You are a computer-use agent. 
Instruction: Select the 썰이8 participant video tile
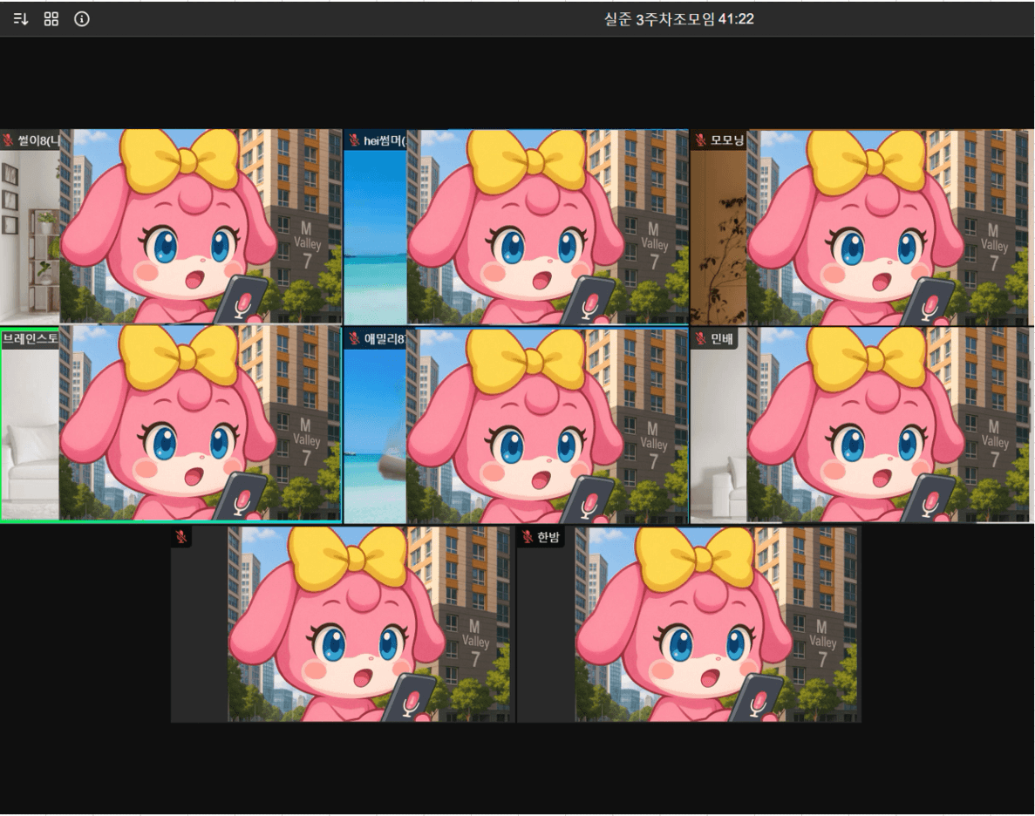tap(170, 227)
